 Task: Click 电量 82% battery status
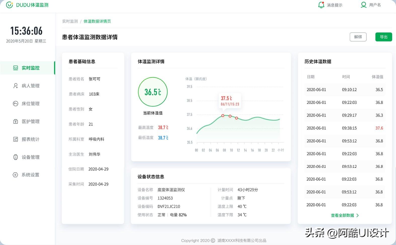178,215
